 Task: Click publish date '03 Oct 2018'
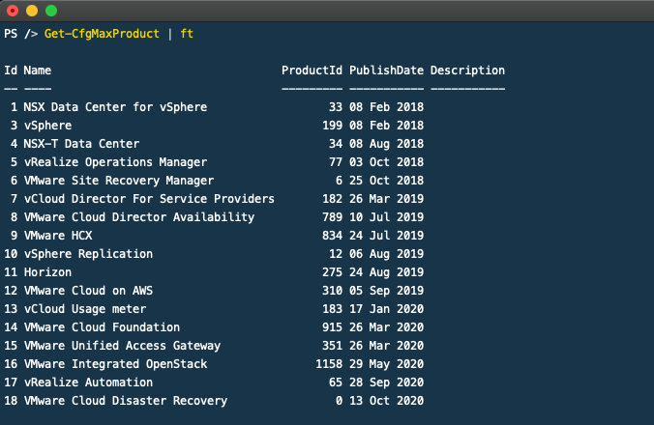point(387,162)
